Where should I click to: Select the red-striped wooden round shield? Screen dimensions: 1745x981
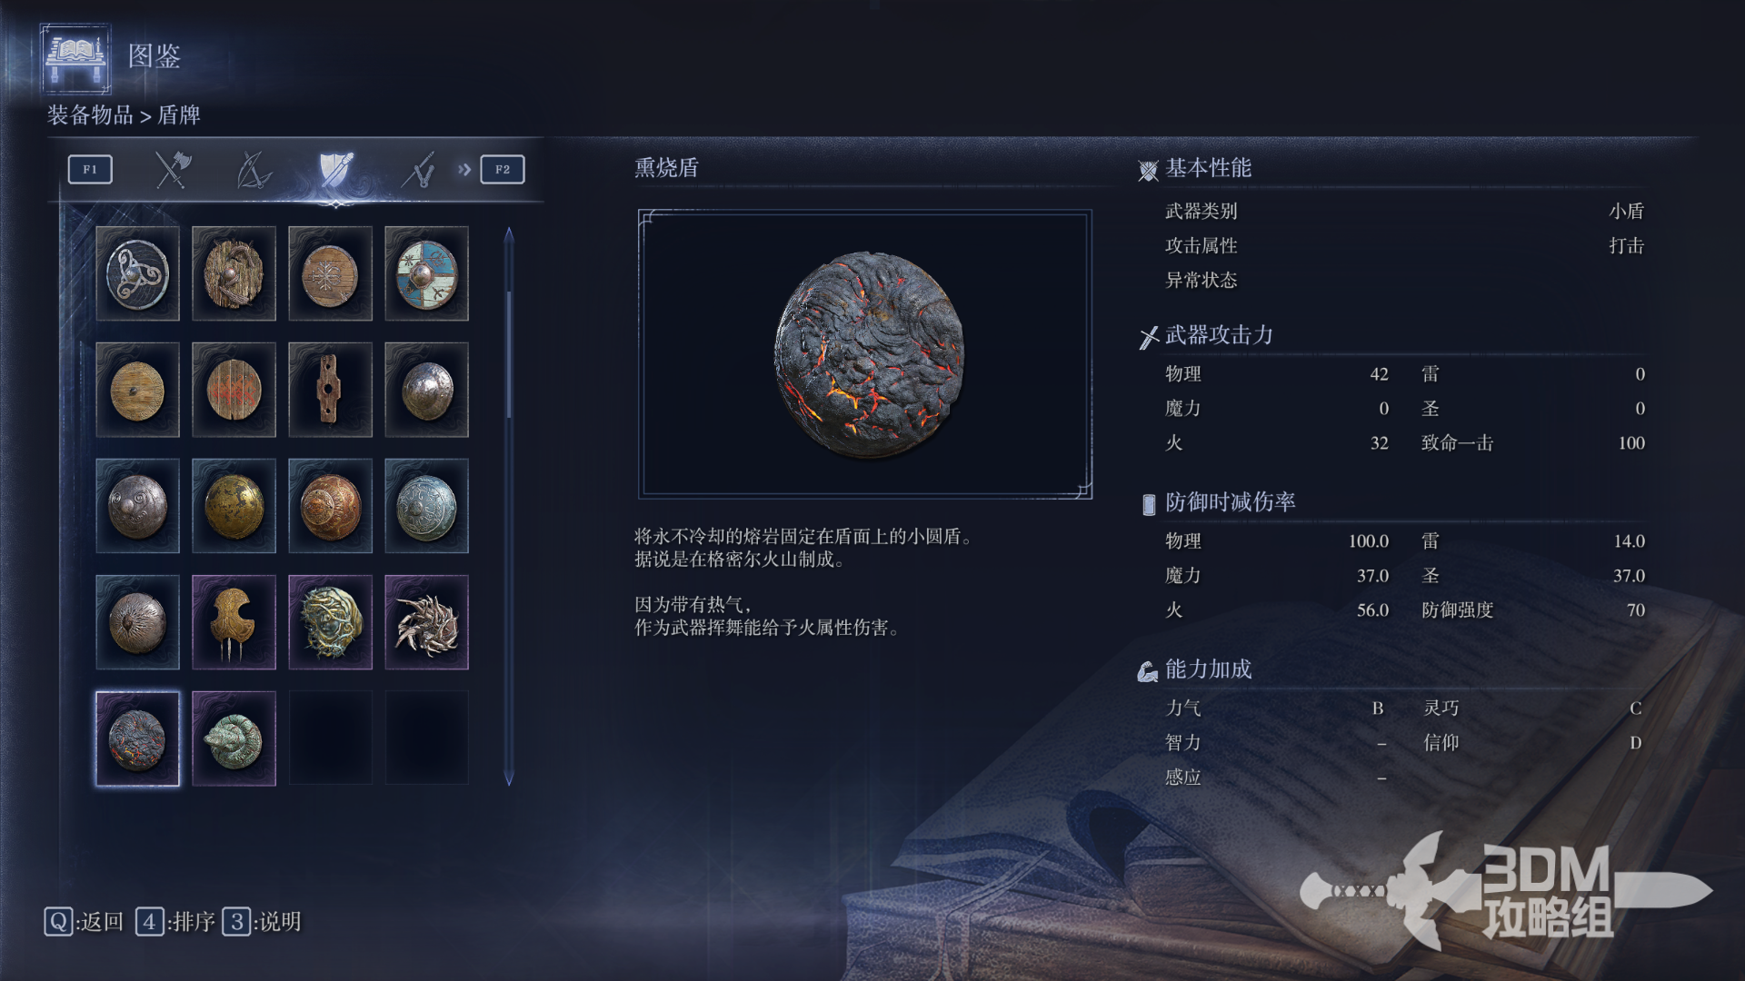click(x=234, y=390)
